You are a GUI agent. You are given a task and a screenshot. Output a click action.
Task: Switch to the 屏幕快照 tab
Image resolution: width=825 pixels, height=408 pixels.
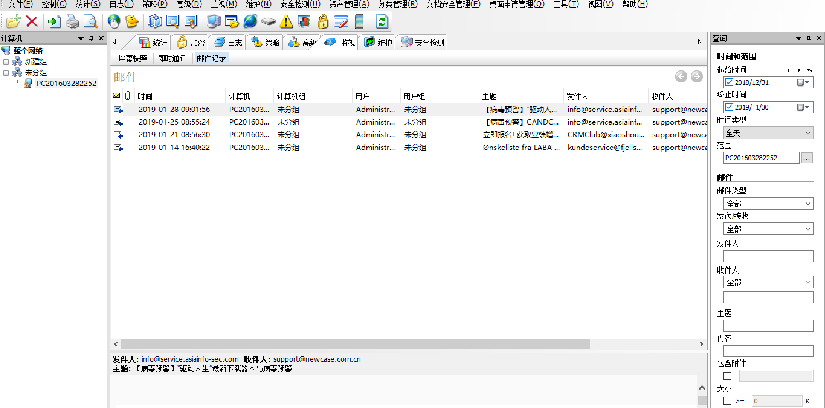132,58
